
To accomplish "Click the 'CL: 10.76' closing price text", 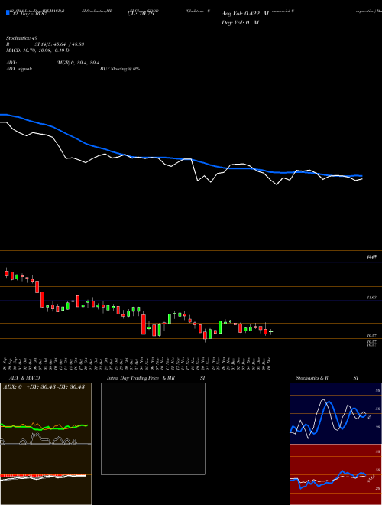I will [x=141, y=14].
